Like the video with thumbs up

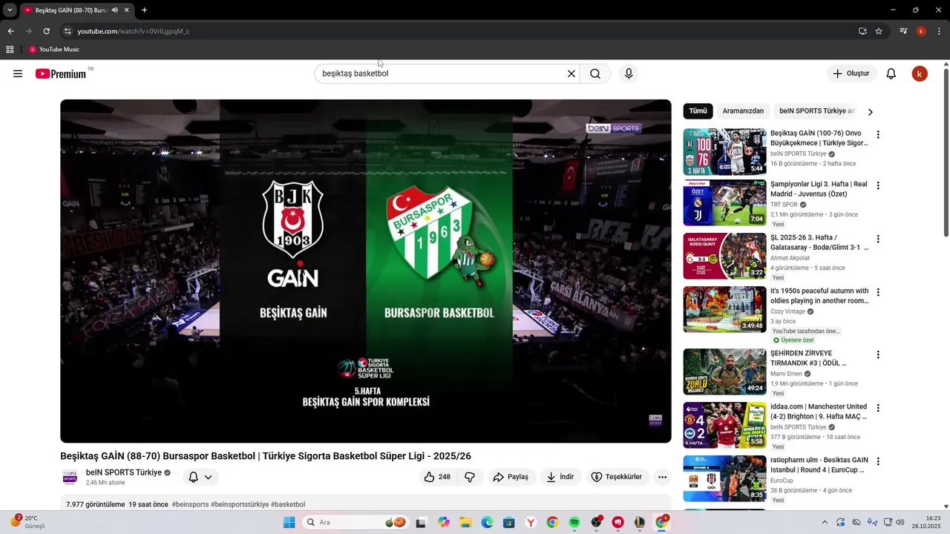[437, 477]
